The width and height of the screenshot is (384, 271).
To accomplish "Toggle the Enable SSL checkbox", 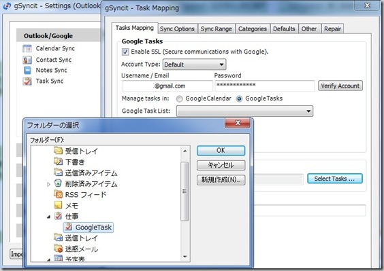I will click(x=125, y=52).
